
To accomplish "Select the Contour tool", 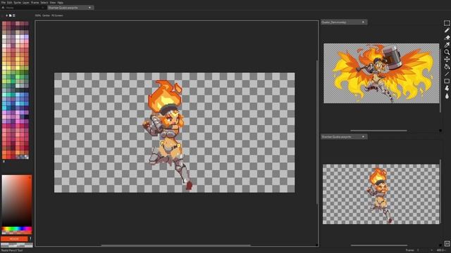I will pos(447,89).
